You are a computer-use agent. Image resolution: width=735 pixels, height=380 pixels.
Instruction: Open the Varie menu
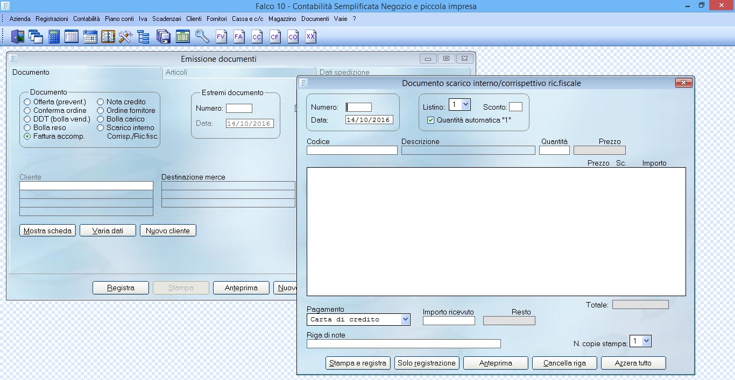coord(341,19)
